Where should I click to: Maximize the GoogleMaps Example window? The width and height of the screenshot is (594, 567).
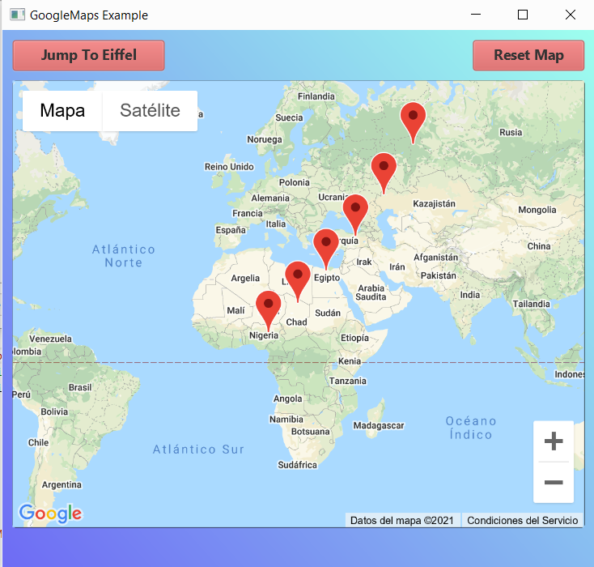[523, 15]
